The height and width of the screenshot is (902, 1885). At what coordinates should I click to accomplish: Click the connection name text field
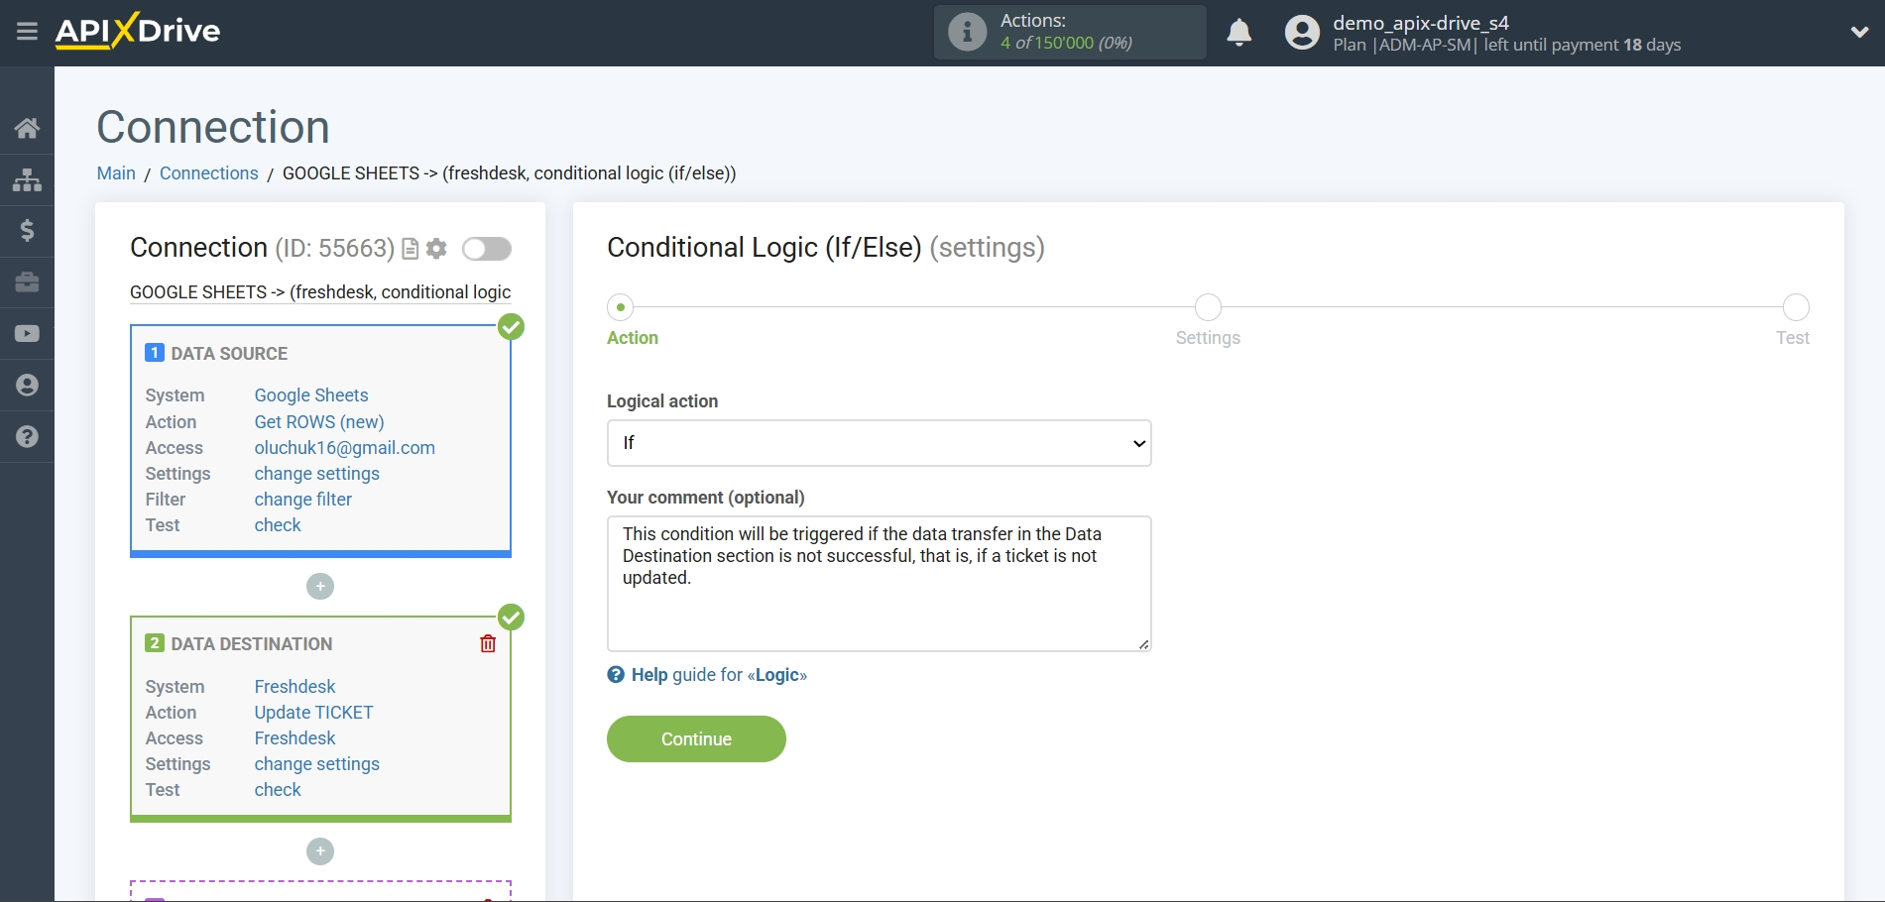coord(320,292)
